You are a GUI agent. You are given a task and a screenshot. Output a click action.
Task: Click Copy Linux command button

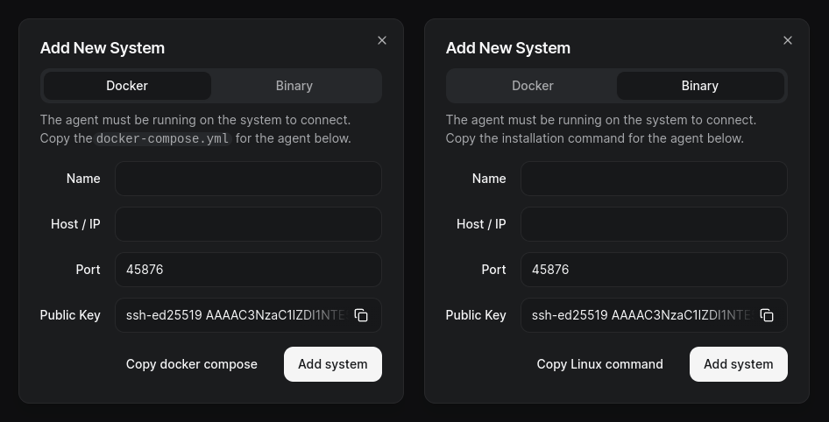tap(599, 364)
